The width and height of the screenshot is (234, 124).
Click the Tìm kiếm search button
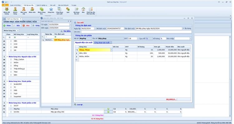tap(65, 31)
